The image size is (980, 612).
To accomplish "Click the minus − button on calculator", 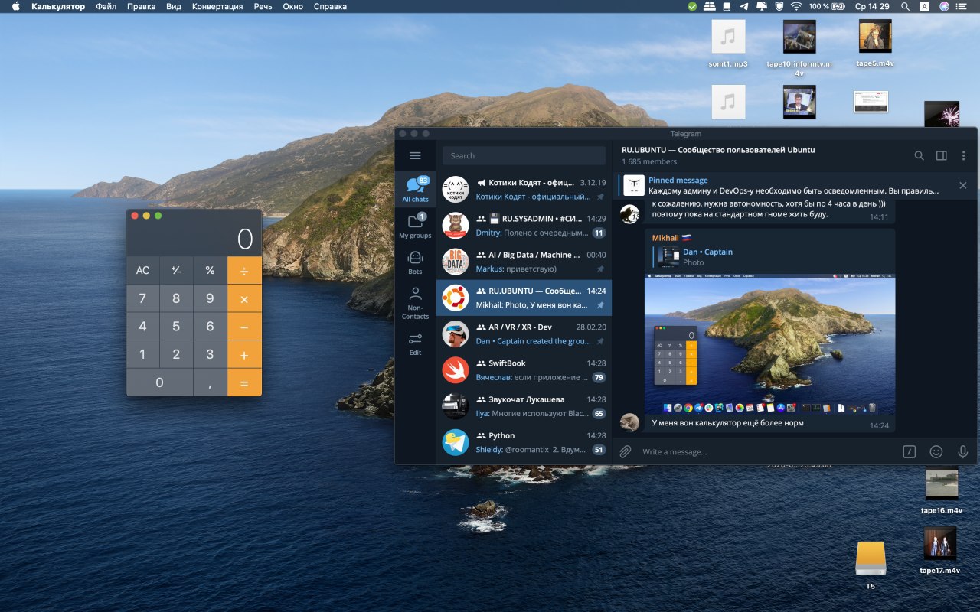I will 244,327.
